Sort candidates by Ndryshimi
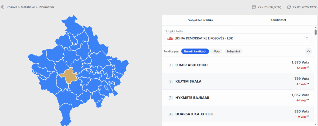 coord(233,51)
